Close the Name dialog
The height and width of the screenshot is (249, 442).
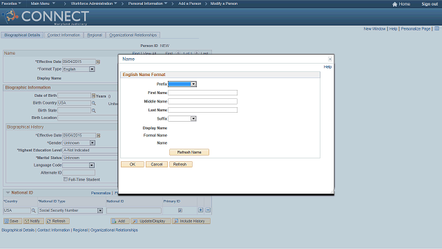coord(330,59)
